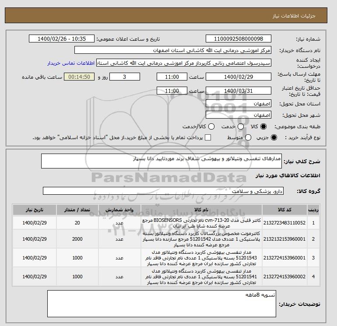Click the price validity hour 11:00 field
The image size is (337, 326).
coord(172,91)
